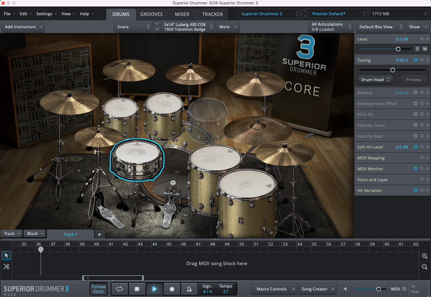Click the Process button

click(414, 80)
